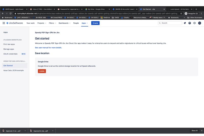Open the Welcome to Weba... bookmark
This screenshot has height=136, width=204.
[x=139, y=17]
